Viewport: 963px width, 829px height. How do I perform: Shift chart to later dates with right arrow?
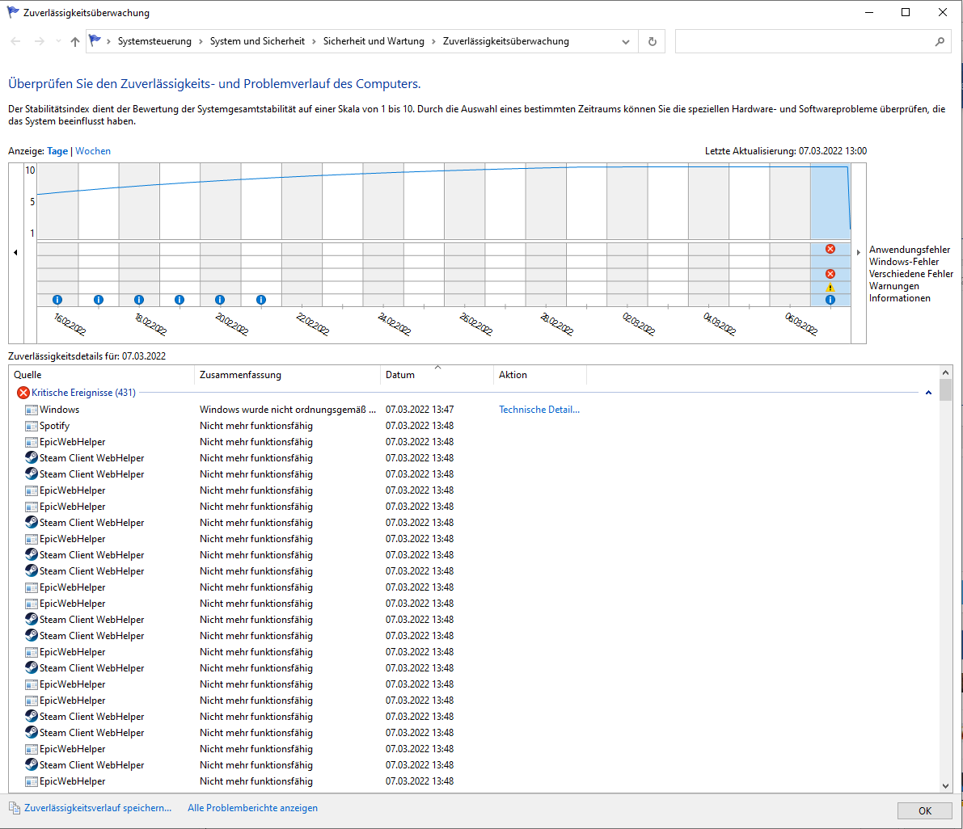click(859, 252)
